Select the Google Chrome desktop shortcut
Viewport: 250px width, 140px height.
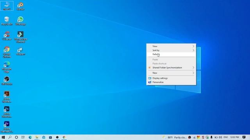(7, 52)
